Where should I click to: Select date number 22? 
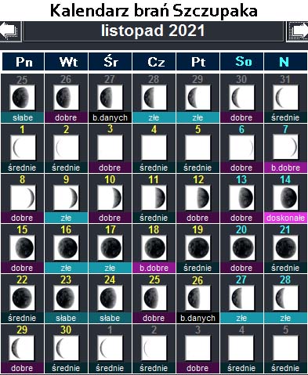(22, 279)
